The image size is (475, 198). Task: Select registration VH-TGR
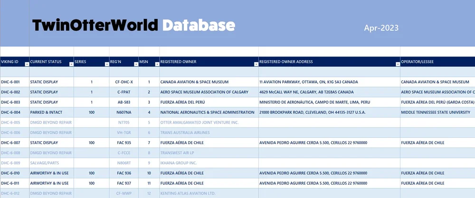(124, 133)
